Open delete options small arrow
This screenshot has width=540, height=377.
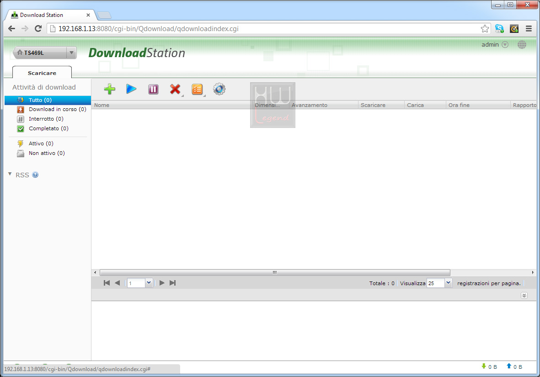pyautogui.click(x=182, y=96)
